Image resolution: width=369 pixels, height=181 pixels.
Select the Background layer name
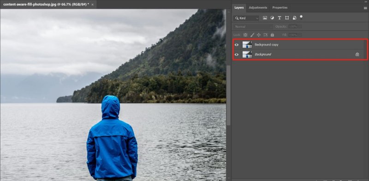262,54
